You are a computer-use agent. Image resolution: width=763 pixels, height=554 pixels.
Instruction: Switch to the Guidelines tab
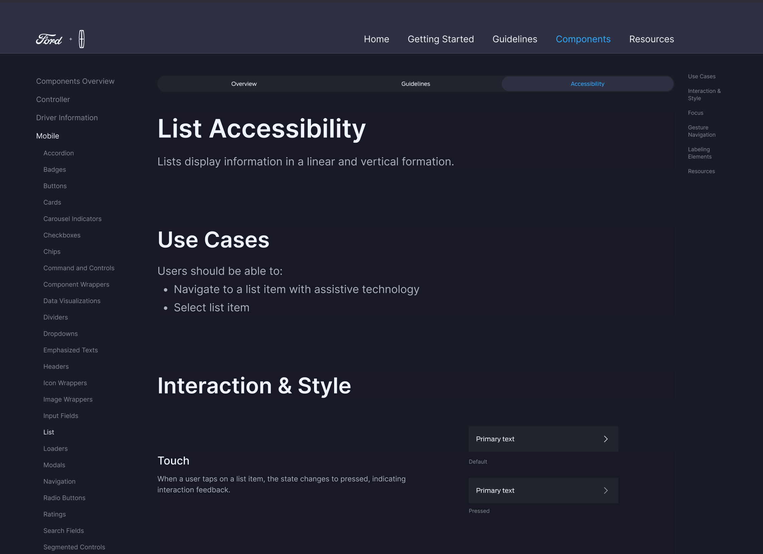point(416,84)
